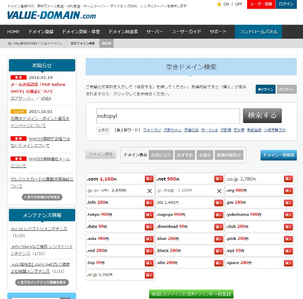Click trending word サークルK
Image resolution: width=303 pixels, height=299 pixels.
click(x=209, y=130)
